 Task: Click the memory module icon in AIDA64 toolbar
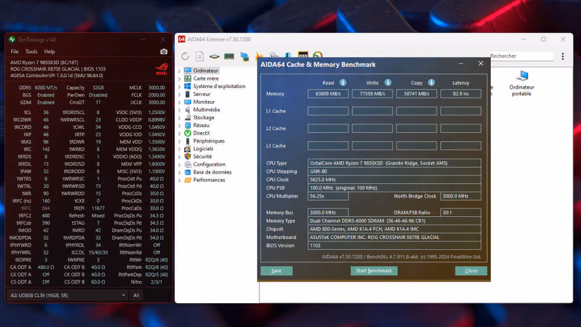point(229,56)
